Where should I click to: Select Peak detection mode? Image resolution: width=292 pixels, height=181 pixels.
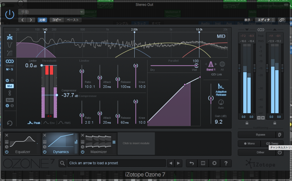(x=34, y=123)
